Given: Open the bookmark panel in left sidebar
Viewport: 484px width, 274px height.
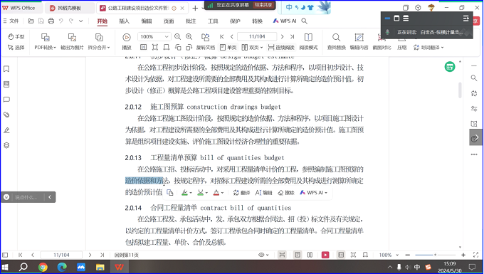Looking at the screenshot, I should (6, 69).
